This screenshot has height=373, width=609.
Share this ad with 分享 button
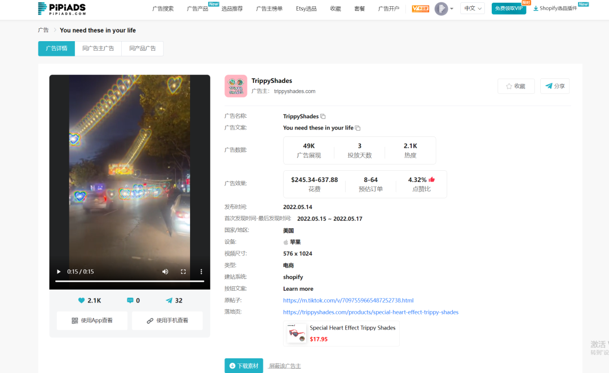555,86
